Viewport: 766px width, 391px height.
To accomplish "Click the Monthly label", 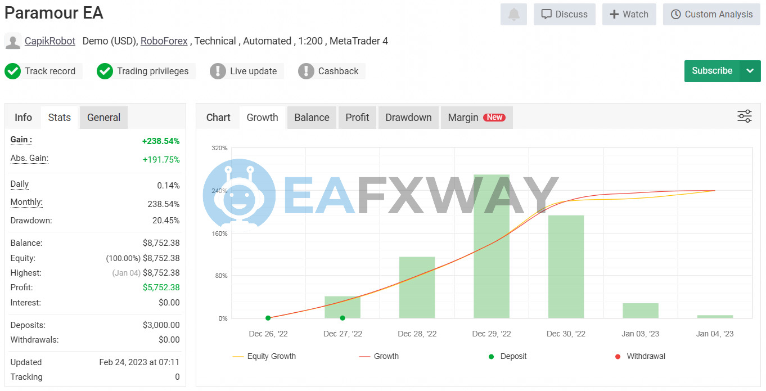I will (26, 202).
